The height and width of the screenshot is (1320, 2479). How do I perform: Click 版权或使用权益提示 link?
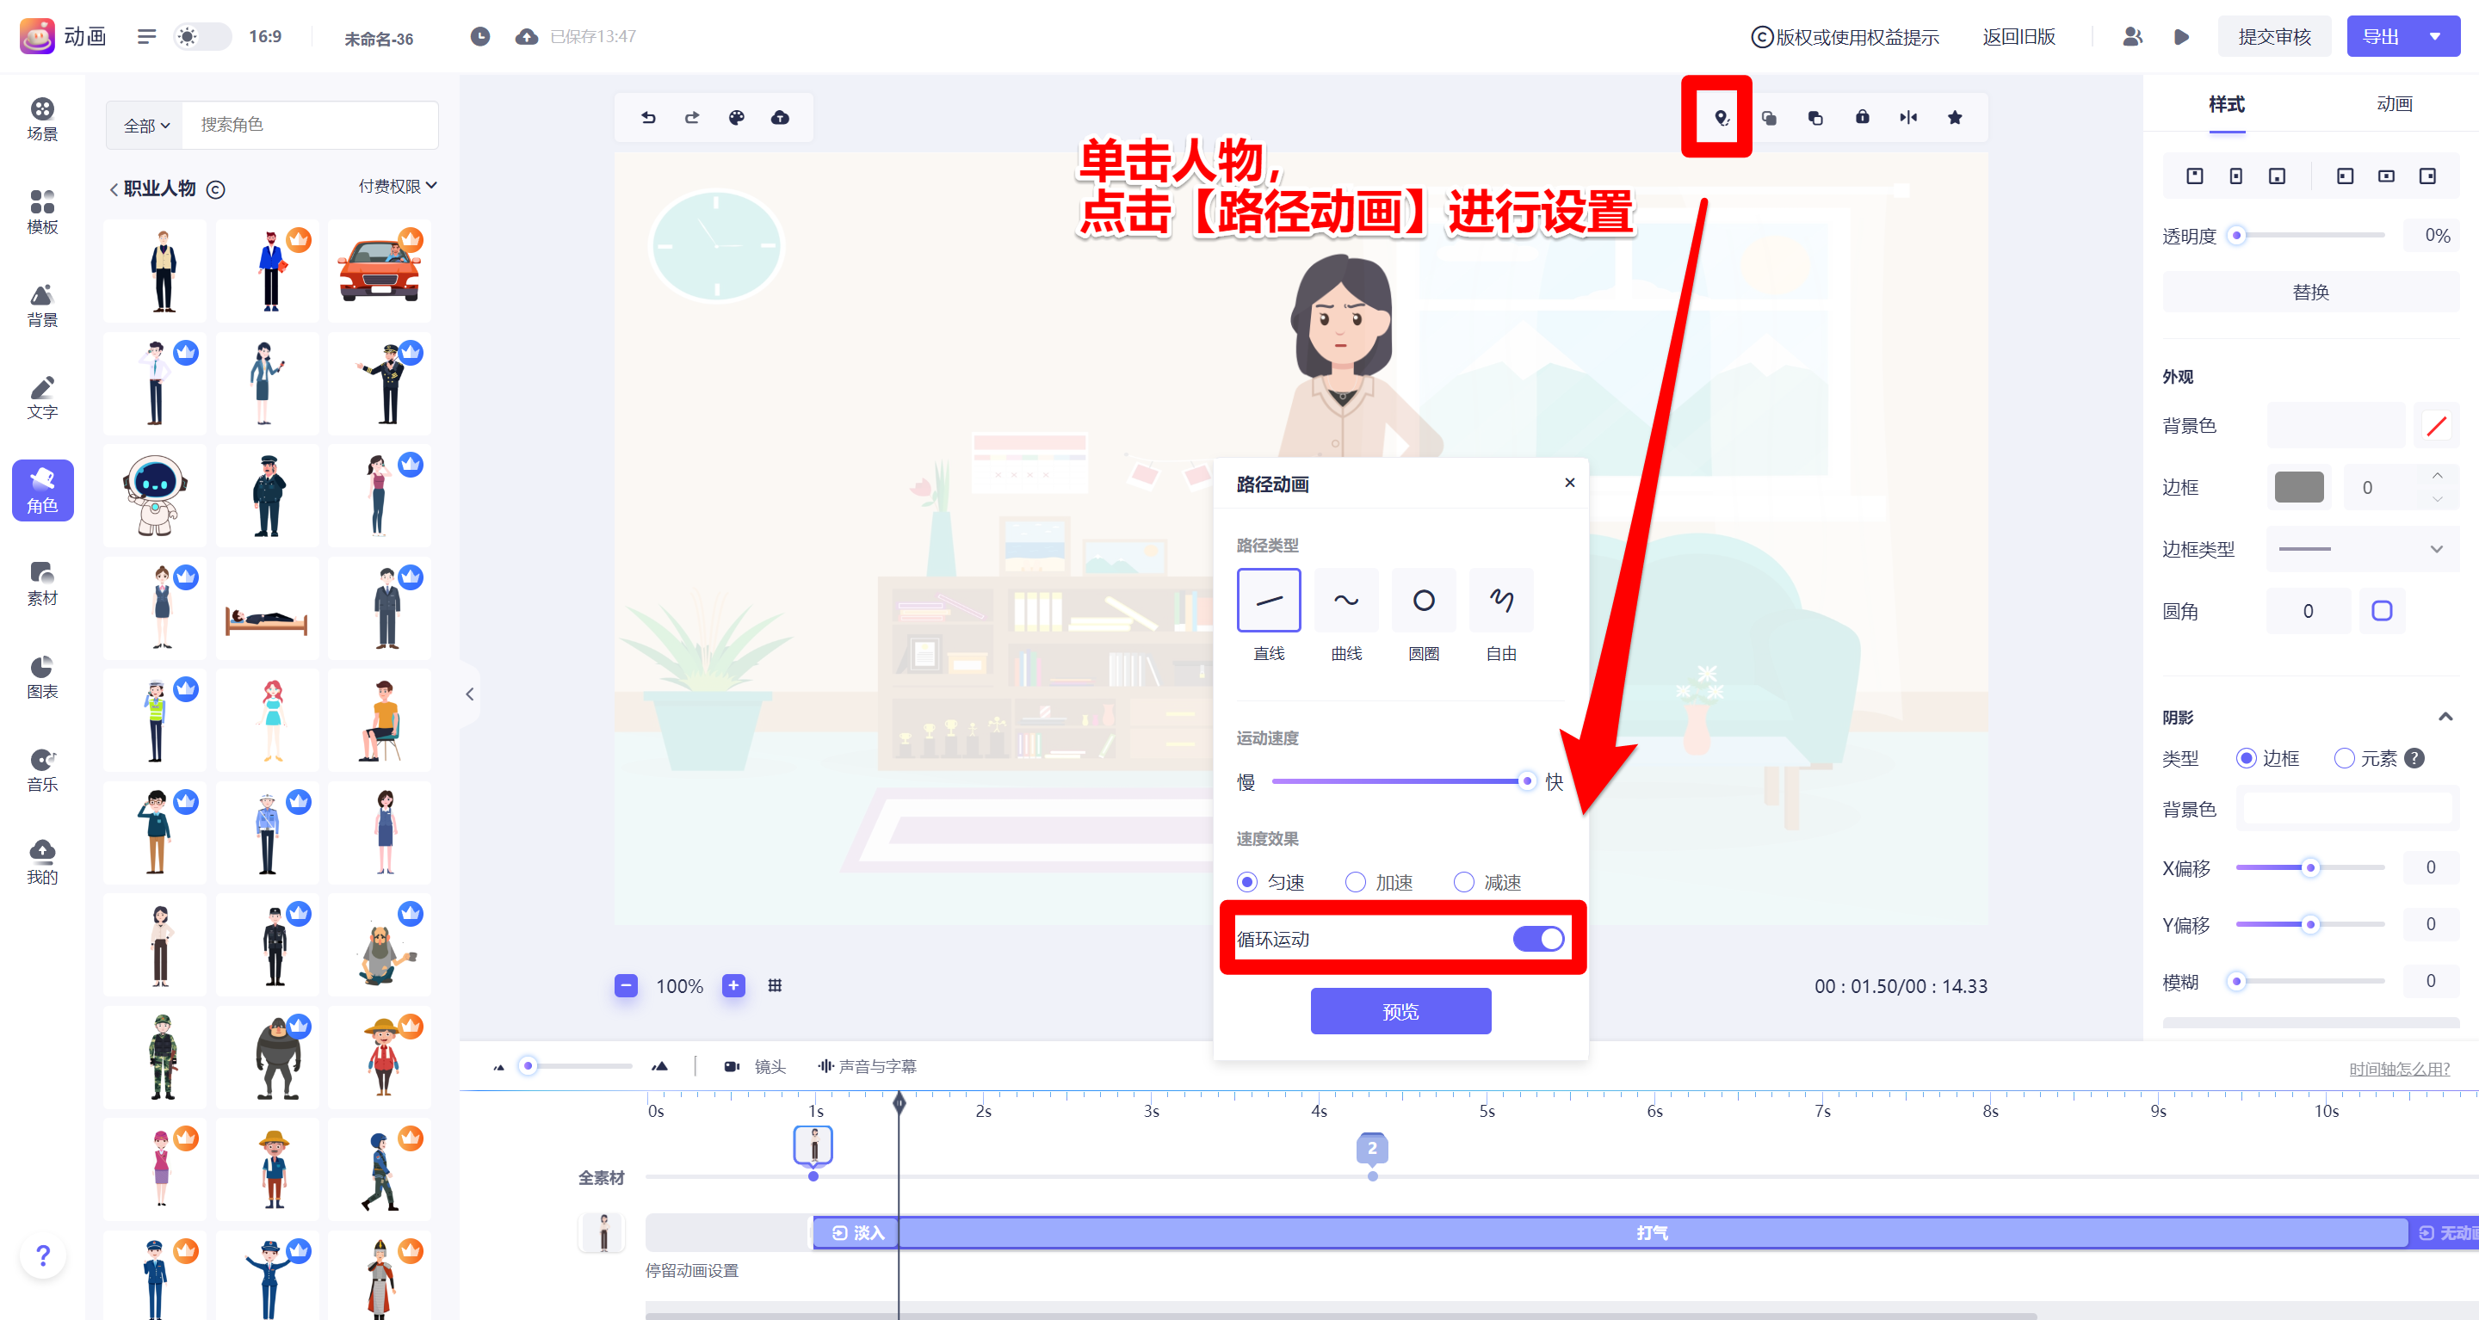point(1844,36)
